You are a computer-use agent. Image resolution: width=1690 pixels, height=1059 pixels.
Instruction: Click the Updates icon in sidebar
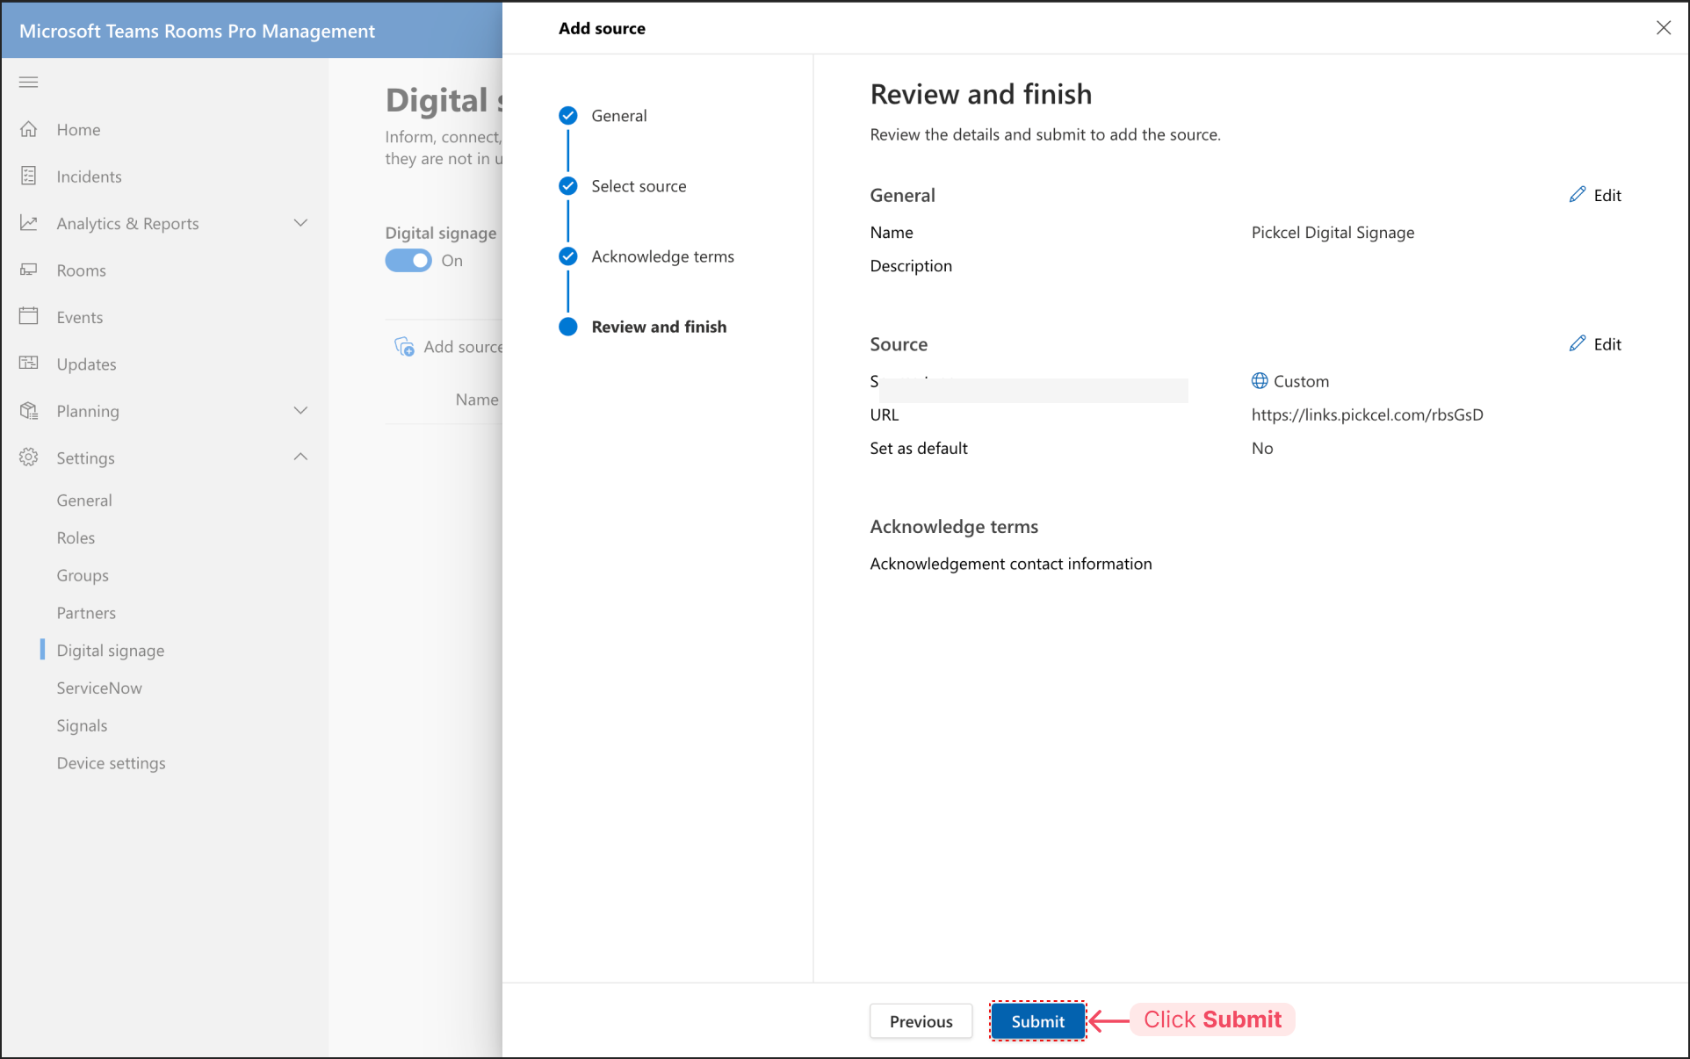tap(29, 364)
